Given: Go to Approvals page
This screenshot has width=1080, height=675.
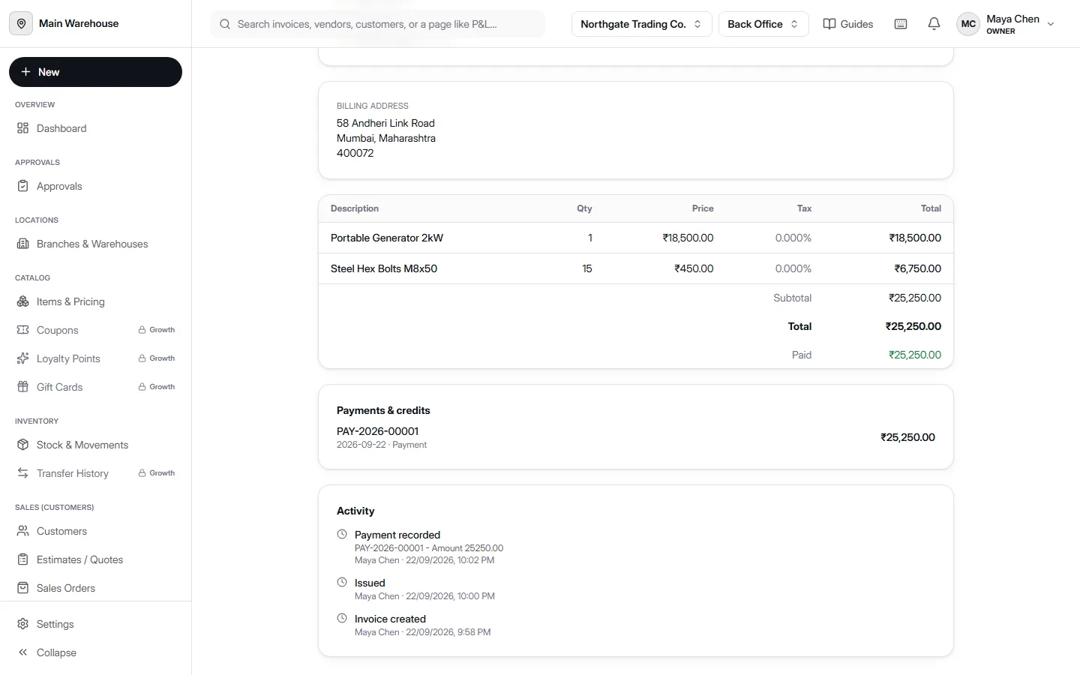Looking at the screenshot, I should click(x=95, y=186).
